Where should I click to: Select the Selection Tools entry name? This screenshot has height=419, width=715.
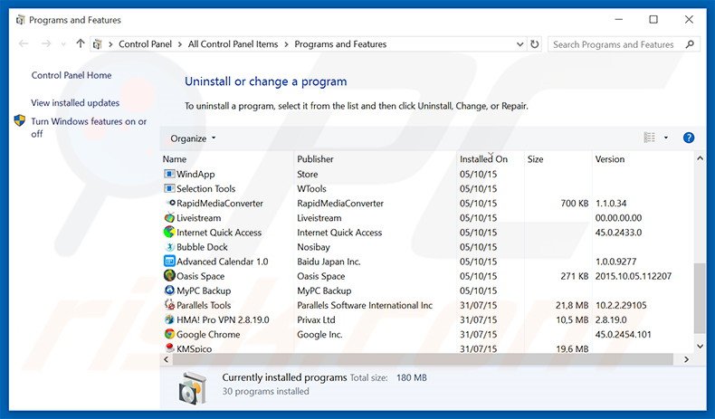pyautogui.click(x=206, y=189)
